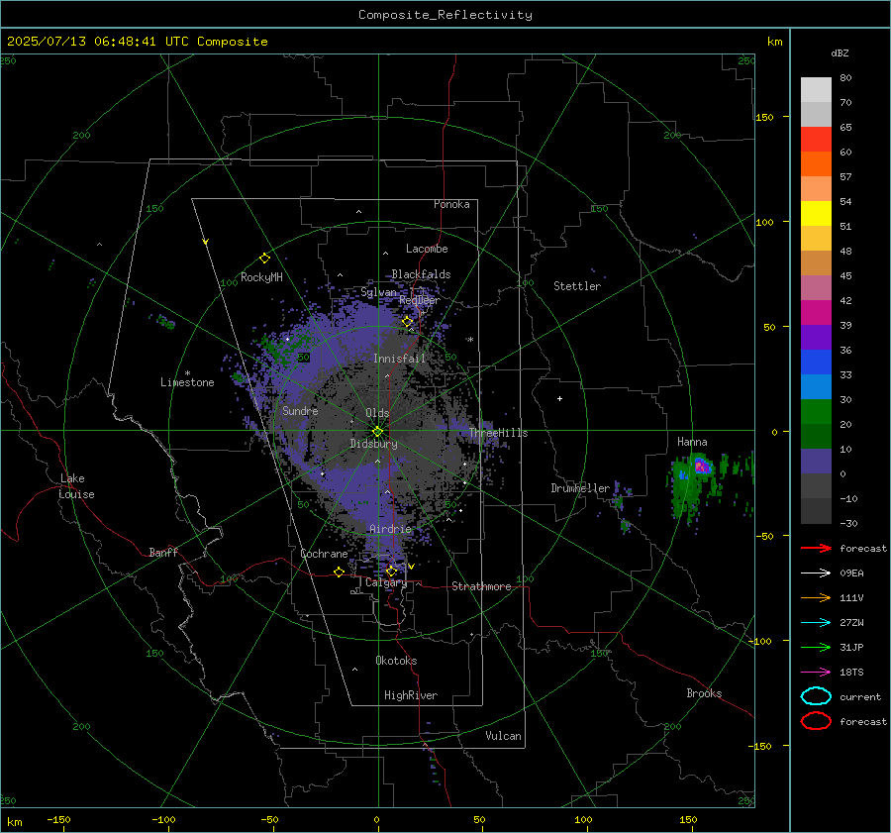Click the Airdrie city label
Viewport: 891px width, 833px height.
tap(390, 529)
